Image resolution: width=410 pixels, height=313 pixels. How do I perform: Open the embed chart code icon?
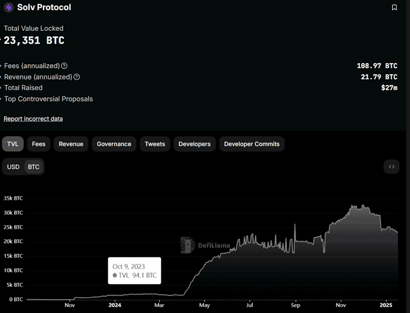(x=391, y=167)
